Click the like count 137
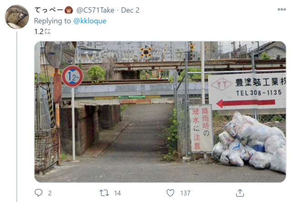Viewport: 291px width, 202px height. 185,193
